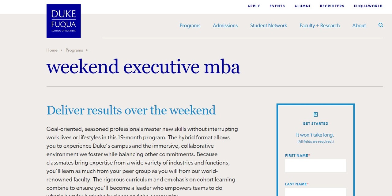Open the FuquaWorld link

click(368, 6)
